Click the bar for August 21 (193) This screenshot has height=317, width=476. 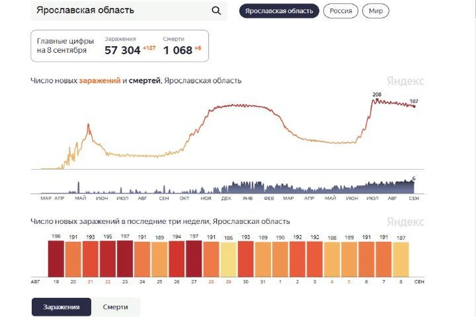(90, 259)
